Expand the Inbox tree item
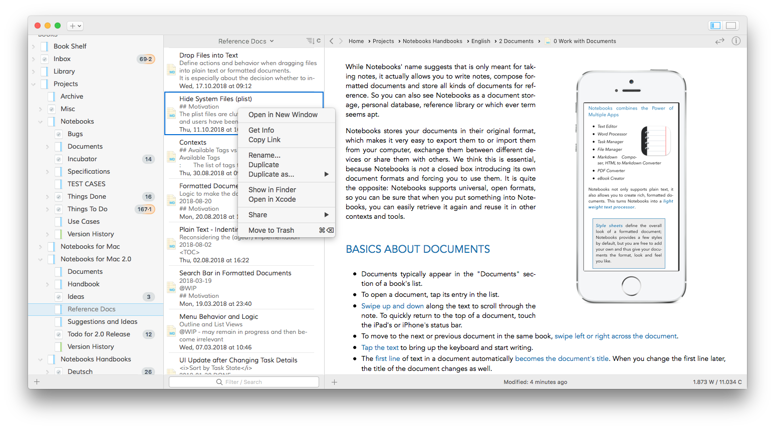The height and width of the screenshot is (429, 775). (x=34, y=59)
